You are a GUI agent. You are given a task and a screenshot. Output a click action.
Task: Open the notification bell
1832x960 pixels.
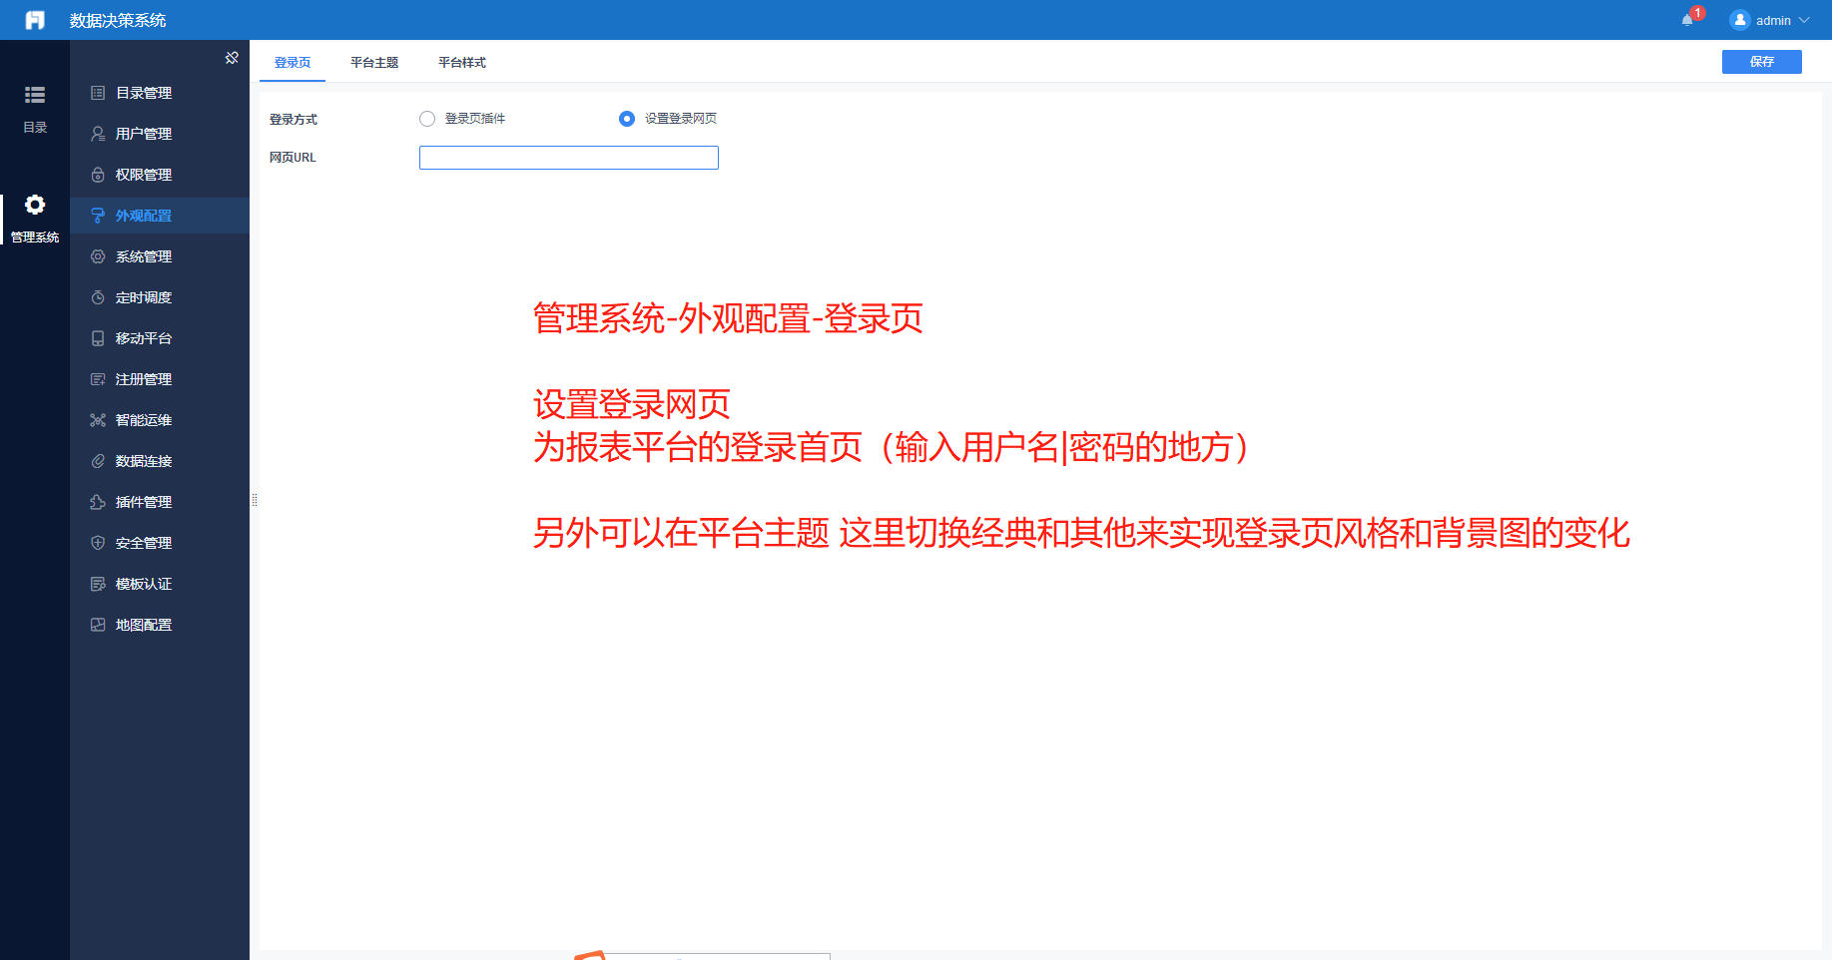pyautogui.click(x=1687, y=20)
